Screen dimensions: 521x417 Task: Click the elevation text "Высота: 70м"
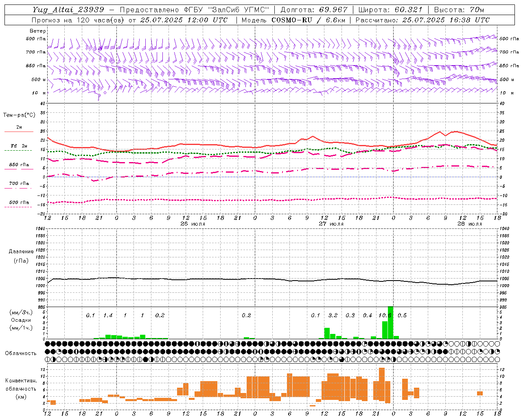(459, 10)
